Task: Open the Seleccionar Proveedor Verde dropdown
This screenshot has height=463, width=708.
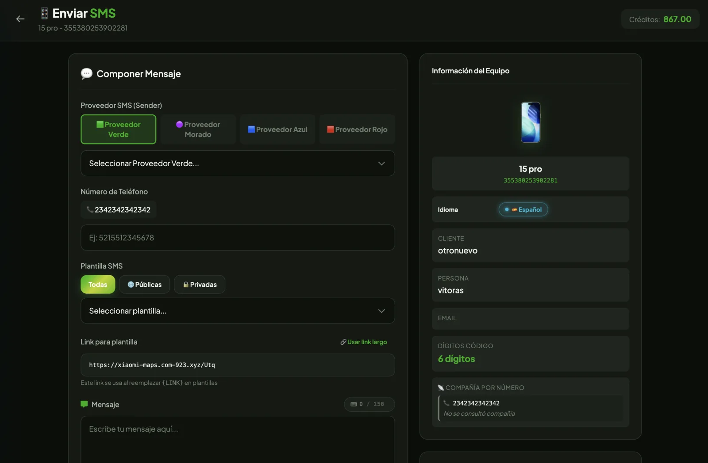Action: click(238, 163)
